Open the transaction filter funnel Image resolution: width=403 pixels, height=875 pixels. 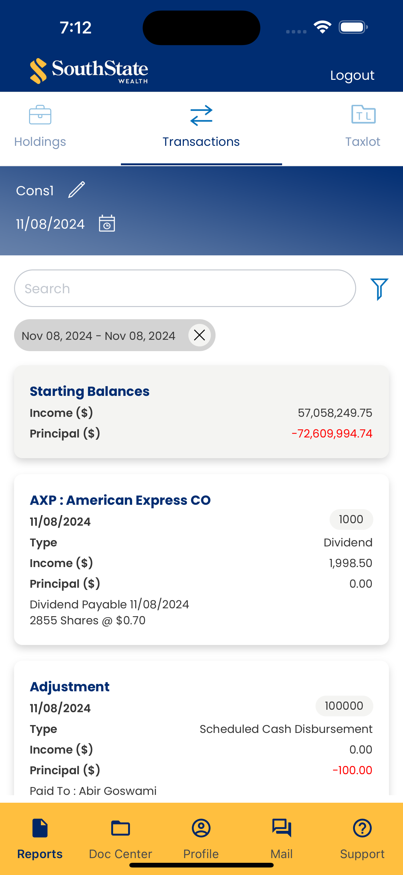pos(379,289)
